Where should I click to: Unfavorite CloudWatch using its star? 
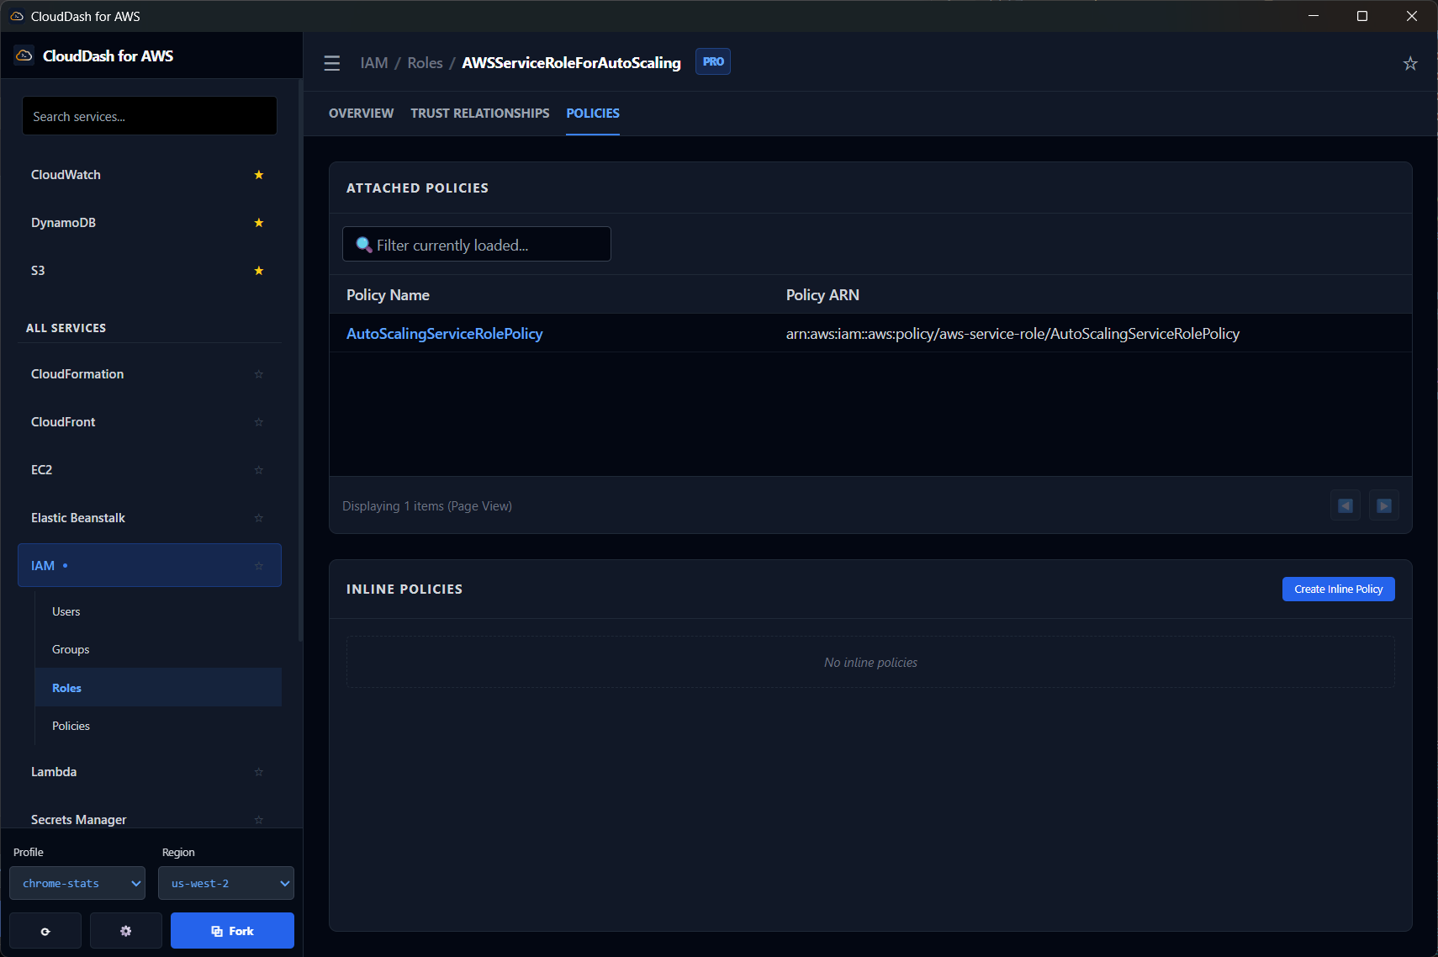point(259,175)
